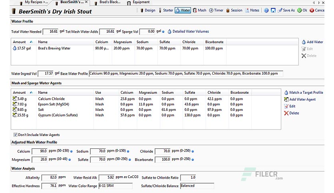Screen dimensions: 334x193
Task: Click blue indicator dot beside Magnesium range
Action: [70, 160]
